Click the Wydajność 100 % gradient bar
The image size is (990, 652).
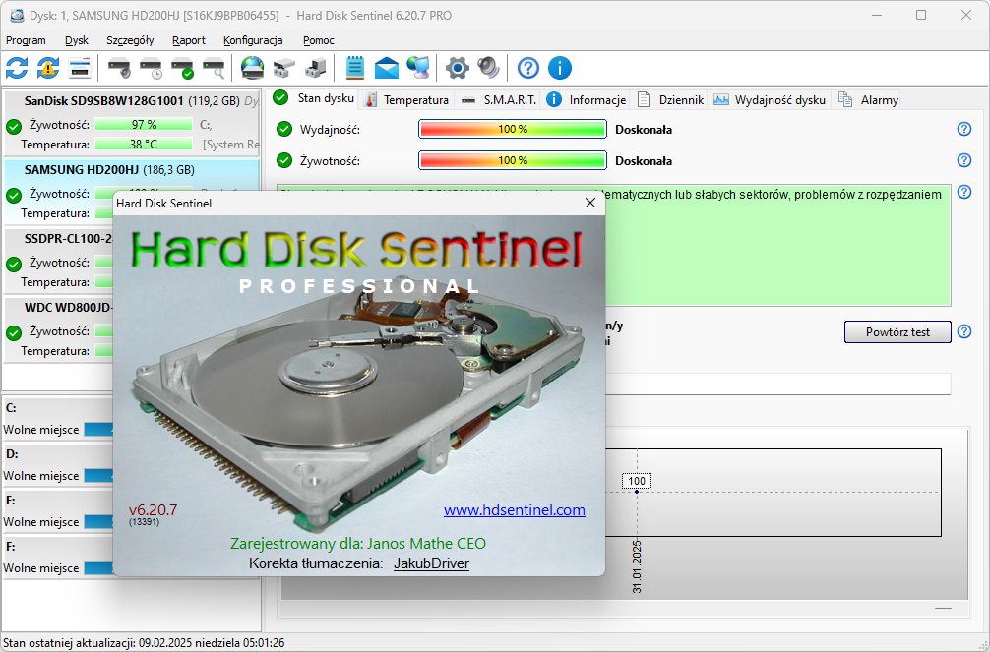[x=513, y=129]
